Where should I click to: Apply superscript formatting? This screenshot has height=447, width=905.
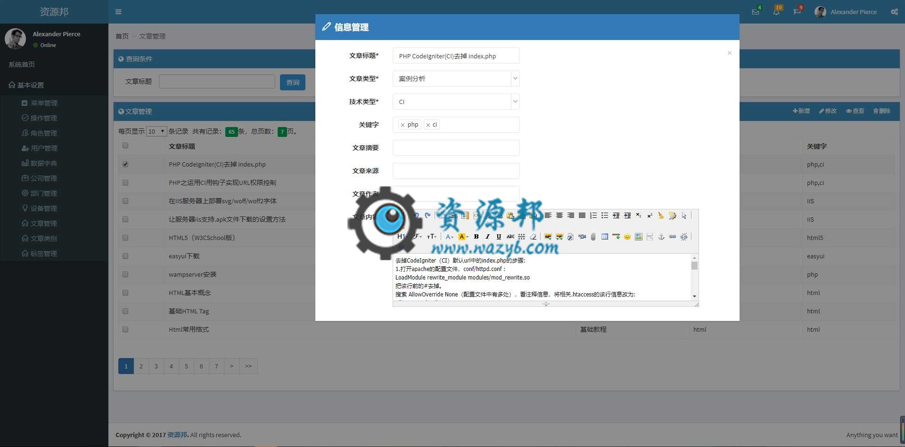coord(650,216)
